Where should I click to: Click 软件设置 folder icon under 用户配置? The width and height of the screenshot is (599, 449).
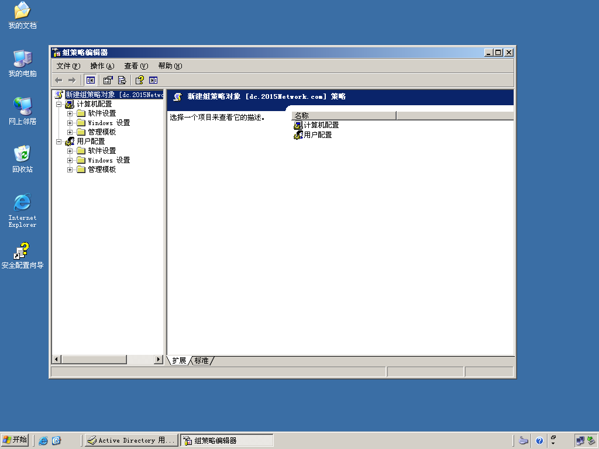(x=81, y=150)
